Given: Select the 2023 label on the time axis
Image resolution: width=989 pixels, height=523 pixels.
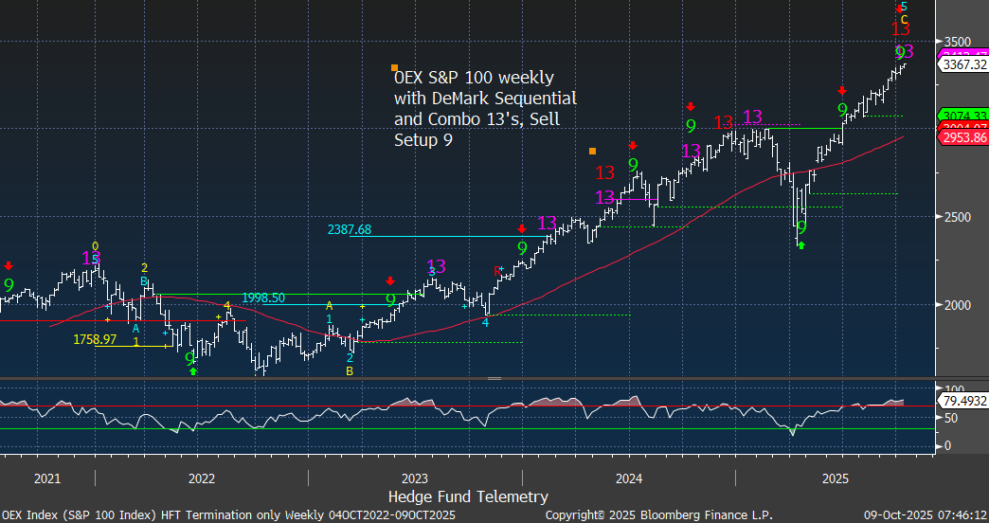Looking at the screenshot, I should tap(415, 478).
